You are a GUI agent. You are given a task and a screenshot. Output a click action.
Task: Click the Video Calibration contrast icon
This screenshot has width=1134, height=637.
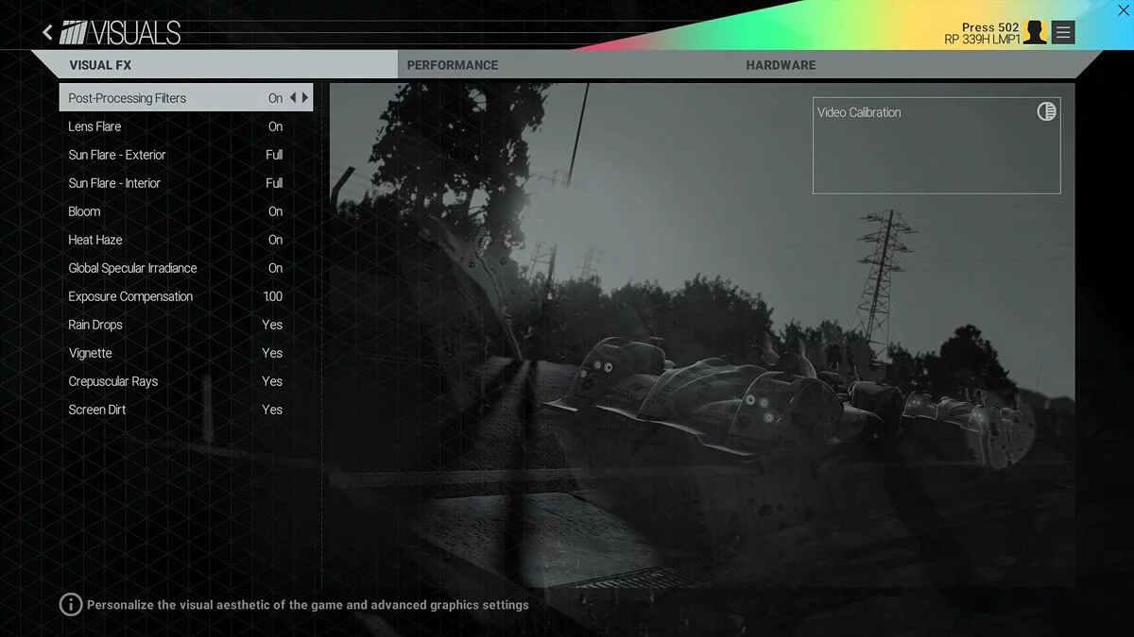click(1046, 111)
